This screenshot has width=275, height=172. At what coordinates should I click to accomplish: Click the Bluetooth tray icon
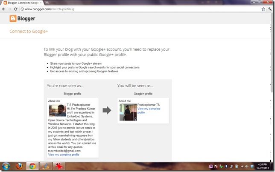point(226,166)
